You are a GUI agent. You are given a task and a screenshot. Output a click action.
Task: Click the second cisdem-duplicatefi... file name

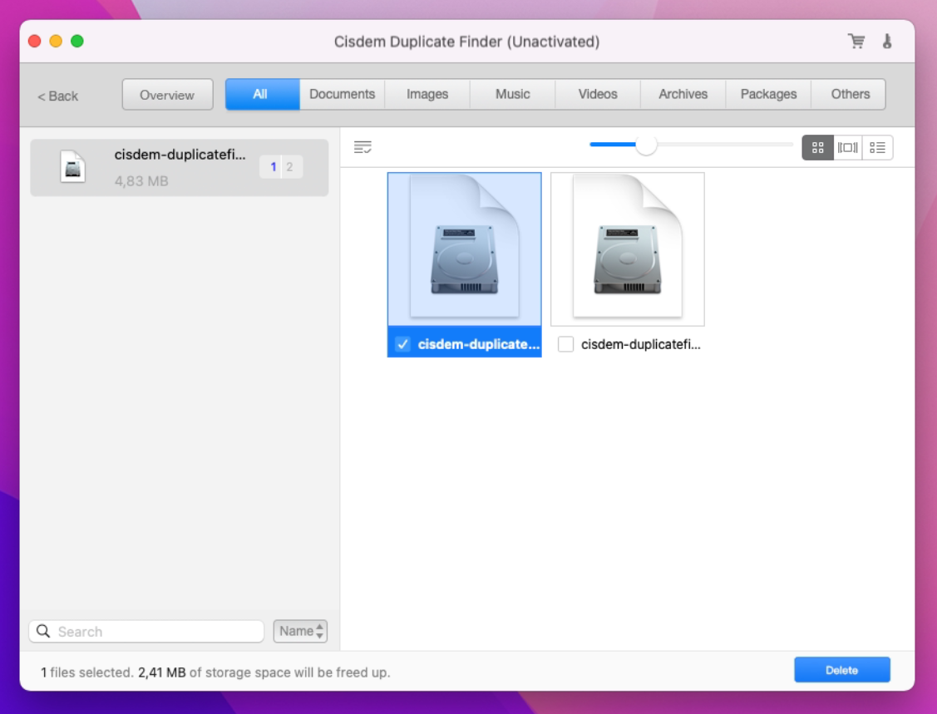click(640, 344)
